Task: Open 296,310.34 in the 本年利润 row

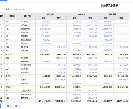Action: [x=77, y=83]
